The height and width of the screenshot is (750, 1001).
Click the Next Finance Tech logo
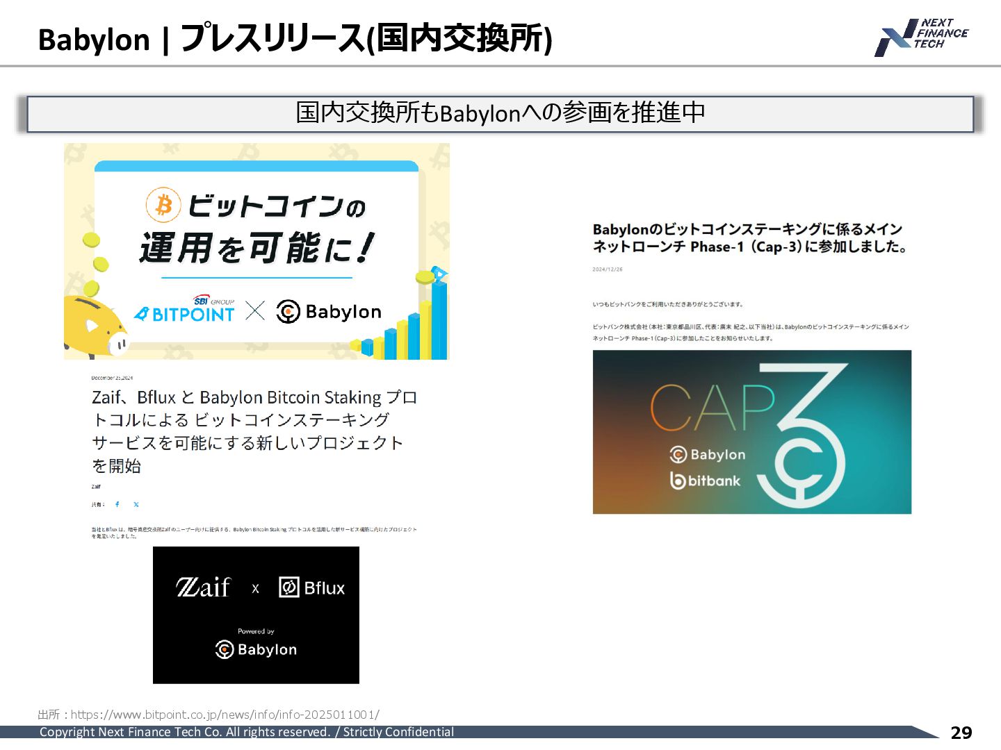coord(921,37)
